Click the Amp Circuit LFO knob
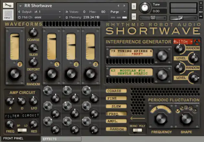The image size is (204, 142). pyautogui.click(x=34, y=101)
